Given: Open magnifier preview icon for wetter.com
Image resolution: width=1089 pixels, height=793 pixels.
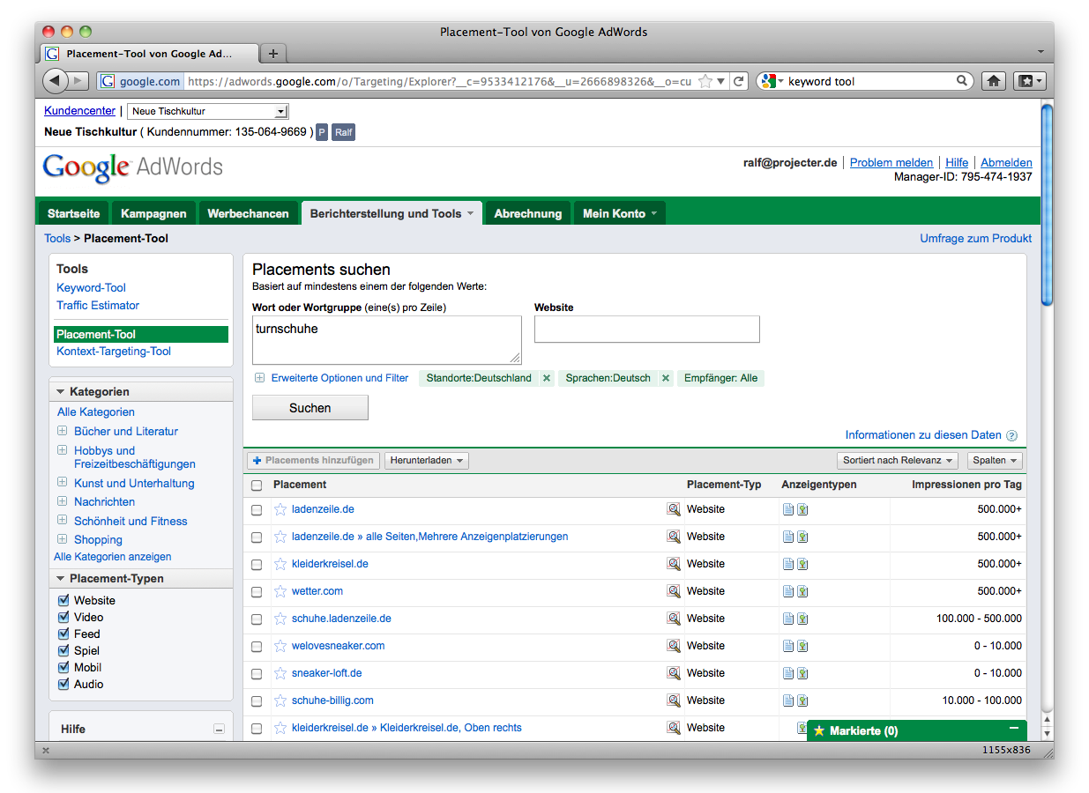Looking at the screenshot, I should [x=674, y=591].
